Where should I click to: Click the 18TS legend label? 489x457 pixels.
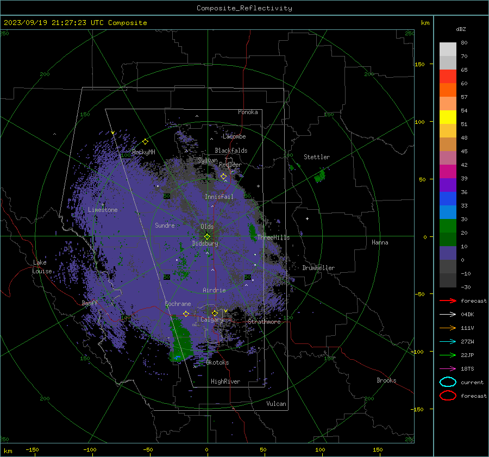tap(467, 368)
